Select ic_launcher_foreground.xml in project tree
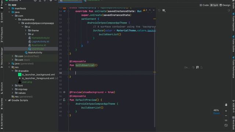 [x=38, y=78]
